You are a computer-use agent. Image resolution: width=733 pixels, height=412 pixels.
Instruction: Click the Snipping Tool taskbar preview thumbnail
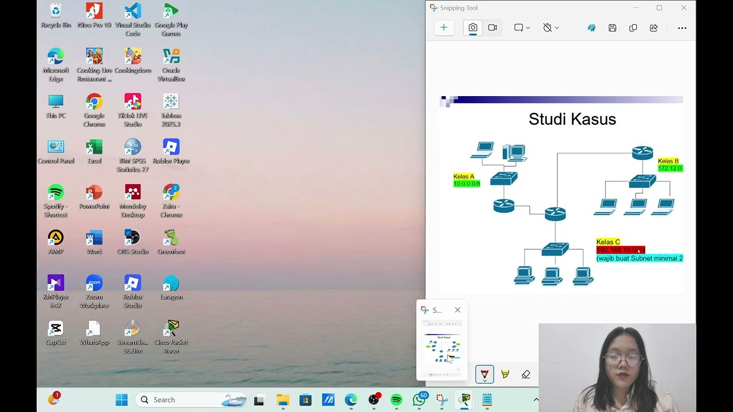point(442,348)
